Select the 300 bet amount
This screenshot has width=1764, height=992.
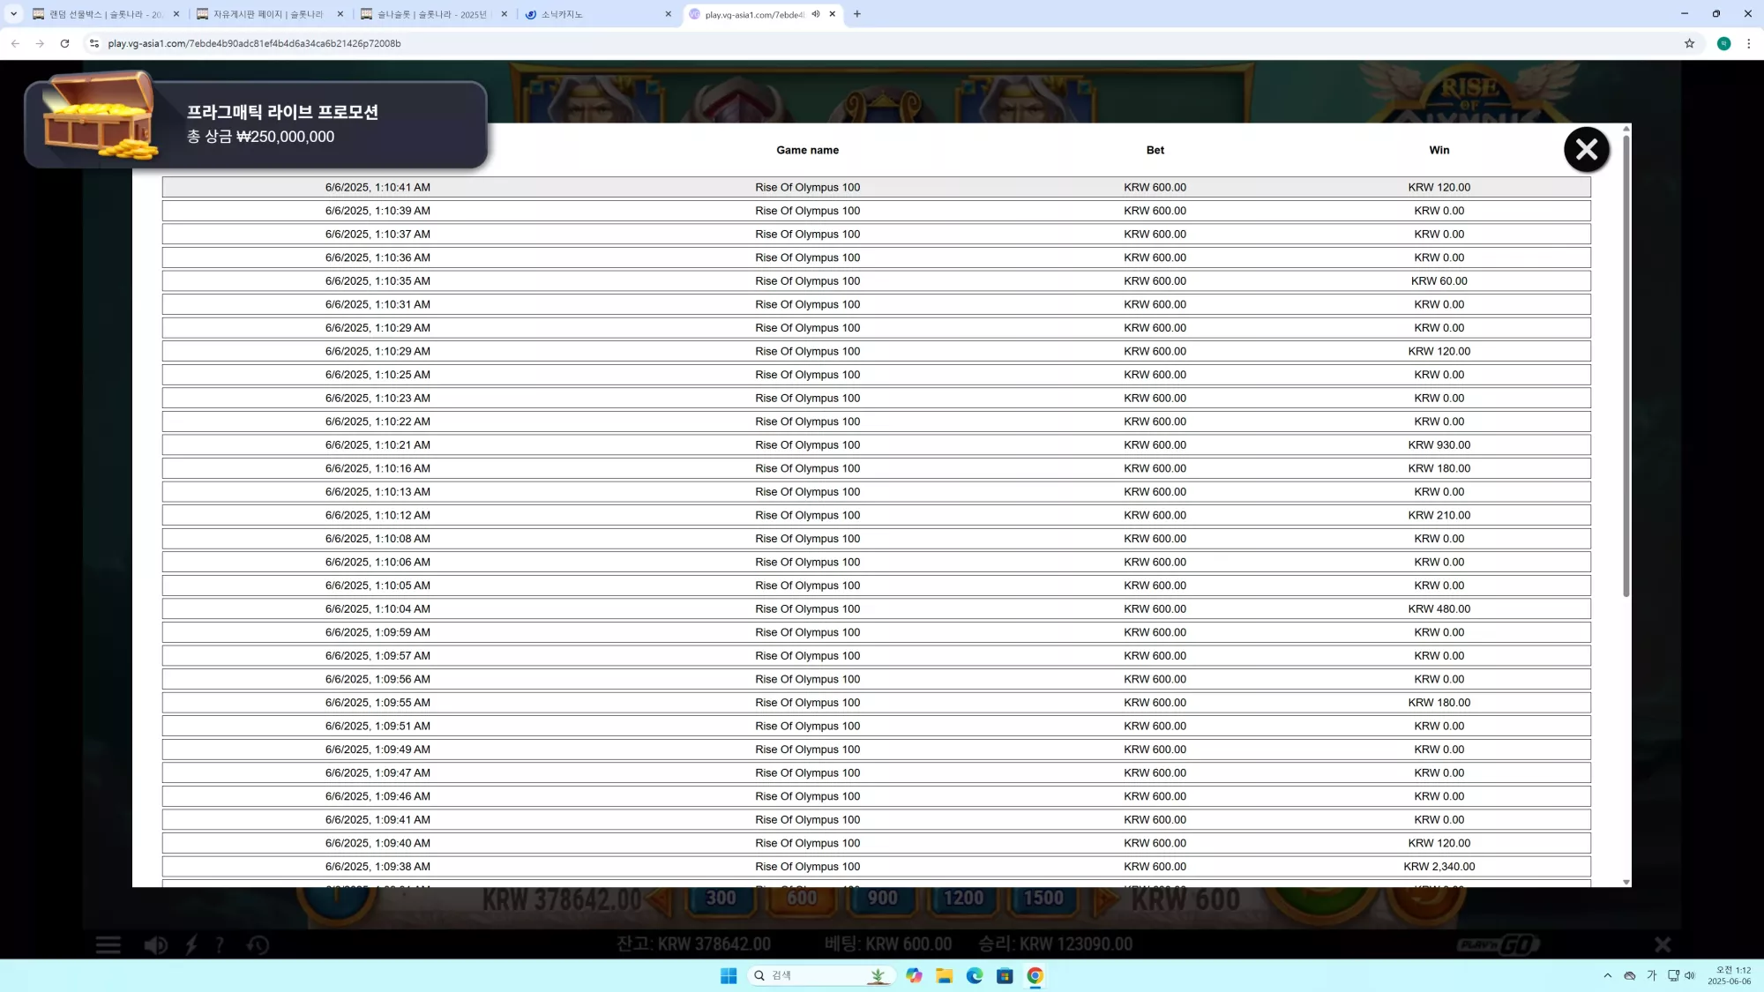pyautogui.click(x=721, y=899)
